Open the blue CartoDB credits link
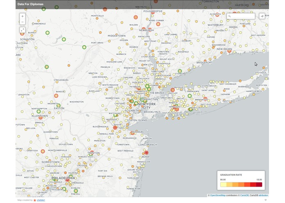 pos(244,195)
